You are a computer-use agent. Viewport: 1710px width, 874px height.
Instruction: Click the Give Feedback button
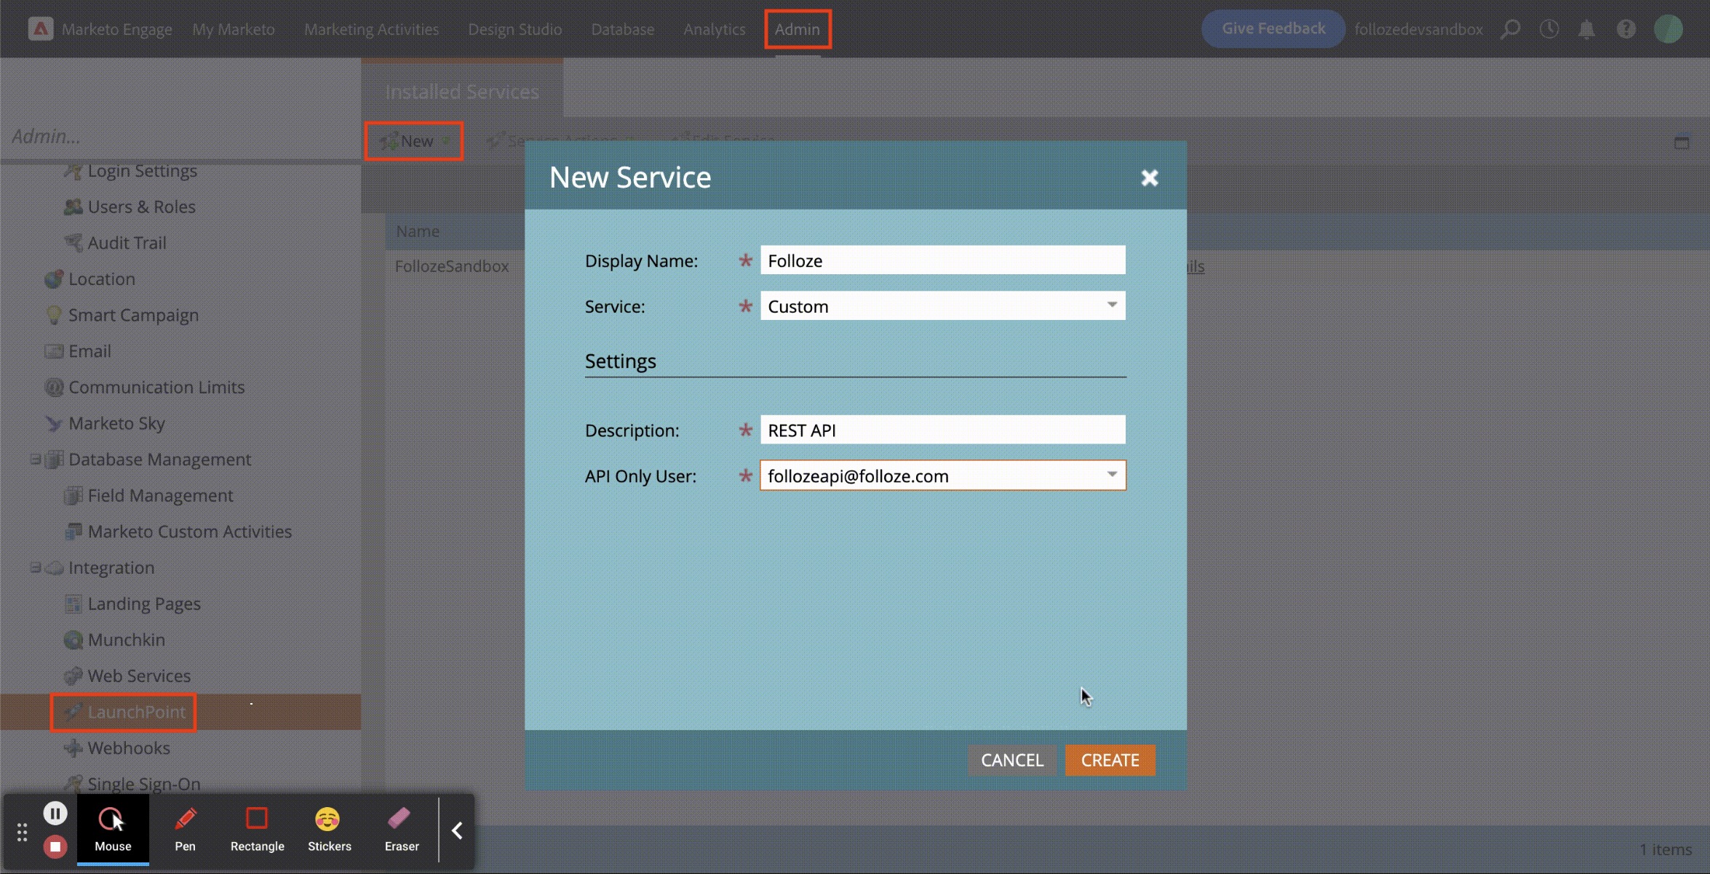[x=1273, y=29]
